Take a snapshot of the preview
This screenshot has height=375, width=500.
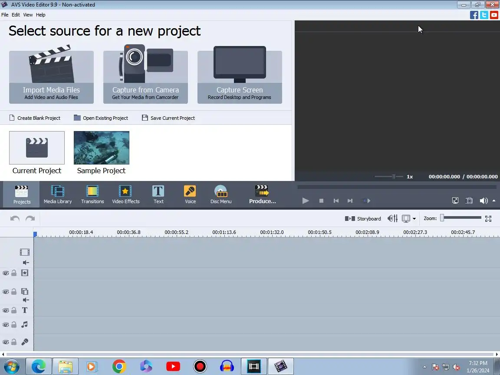pyautogui.click(x=469, y=201)
